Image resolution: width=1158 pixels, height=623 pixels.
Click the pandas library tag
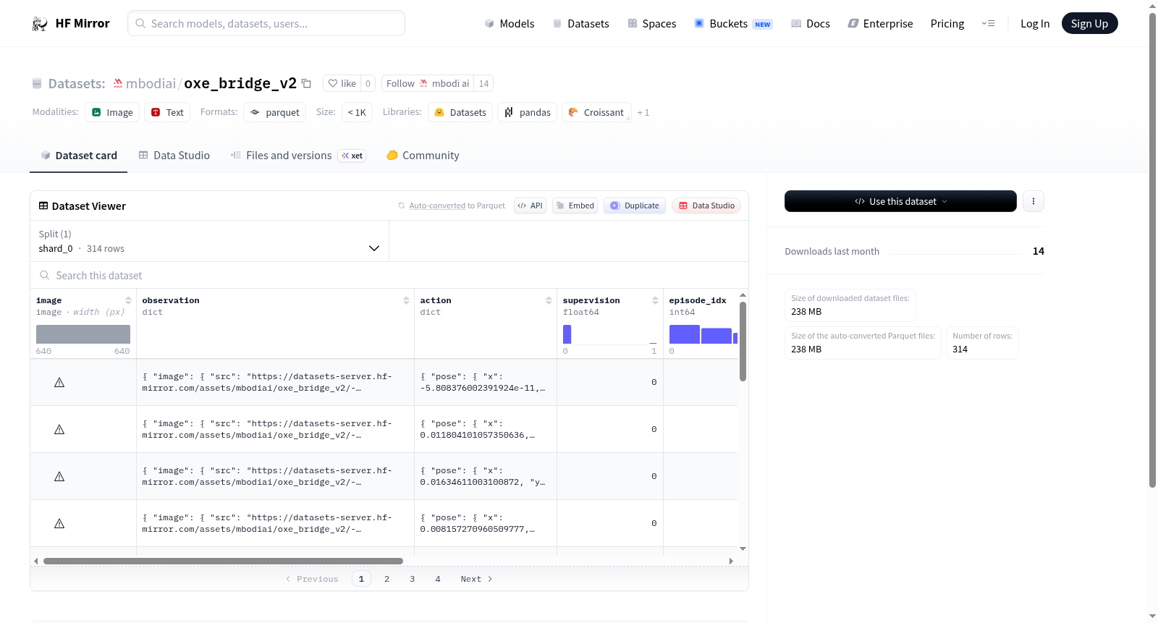pyautogui.click(x=528, y=112)
